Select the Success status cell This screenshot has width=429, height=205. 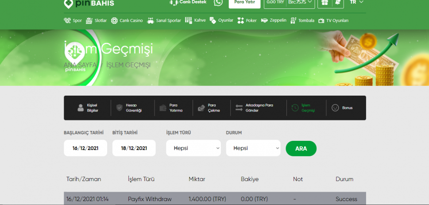click(346, 199)
